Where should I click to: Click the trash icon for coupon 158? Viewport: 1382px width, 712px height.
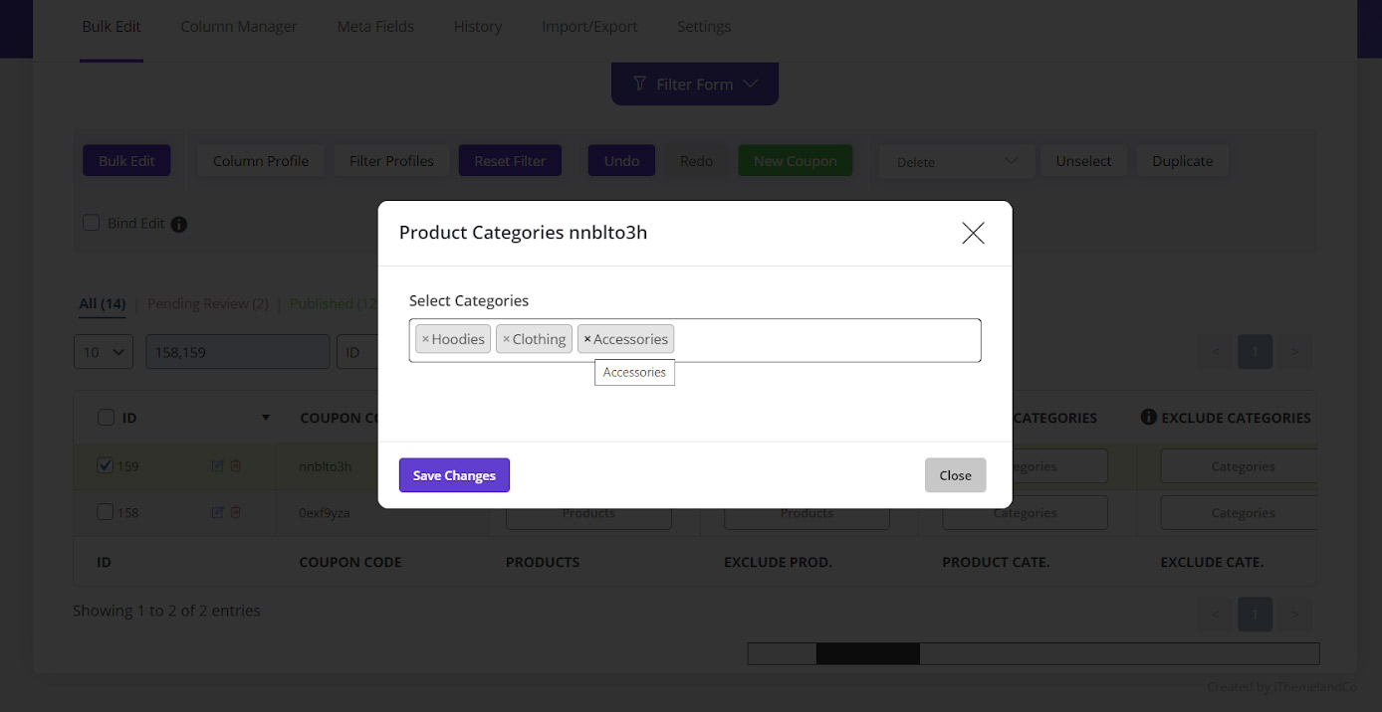pyautogui.click(x=236, y=512)
